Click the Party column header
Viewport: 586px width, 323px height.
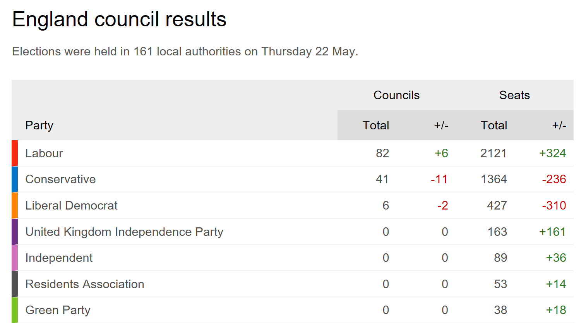39,125
